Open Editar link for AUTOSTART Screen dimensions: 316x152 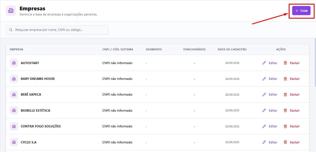click(x=273, y=63)
